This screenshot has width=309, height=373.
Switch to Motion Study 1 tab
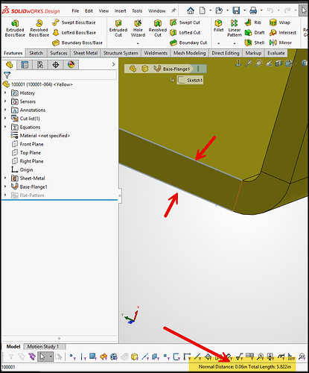point(43,346)
